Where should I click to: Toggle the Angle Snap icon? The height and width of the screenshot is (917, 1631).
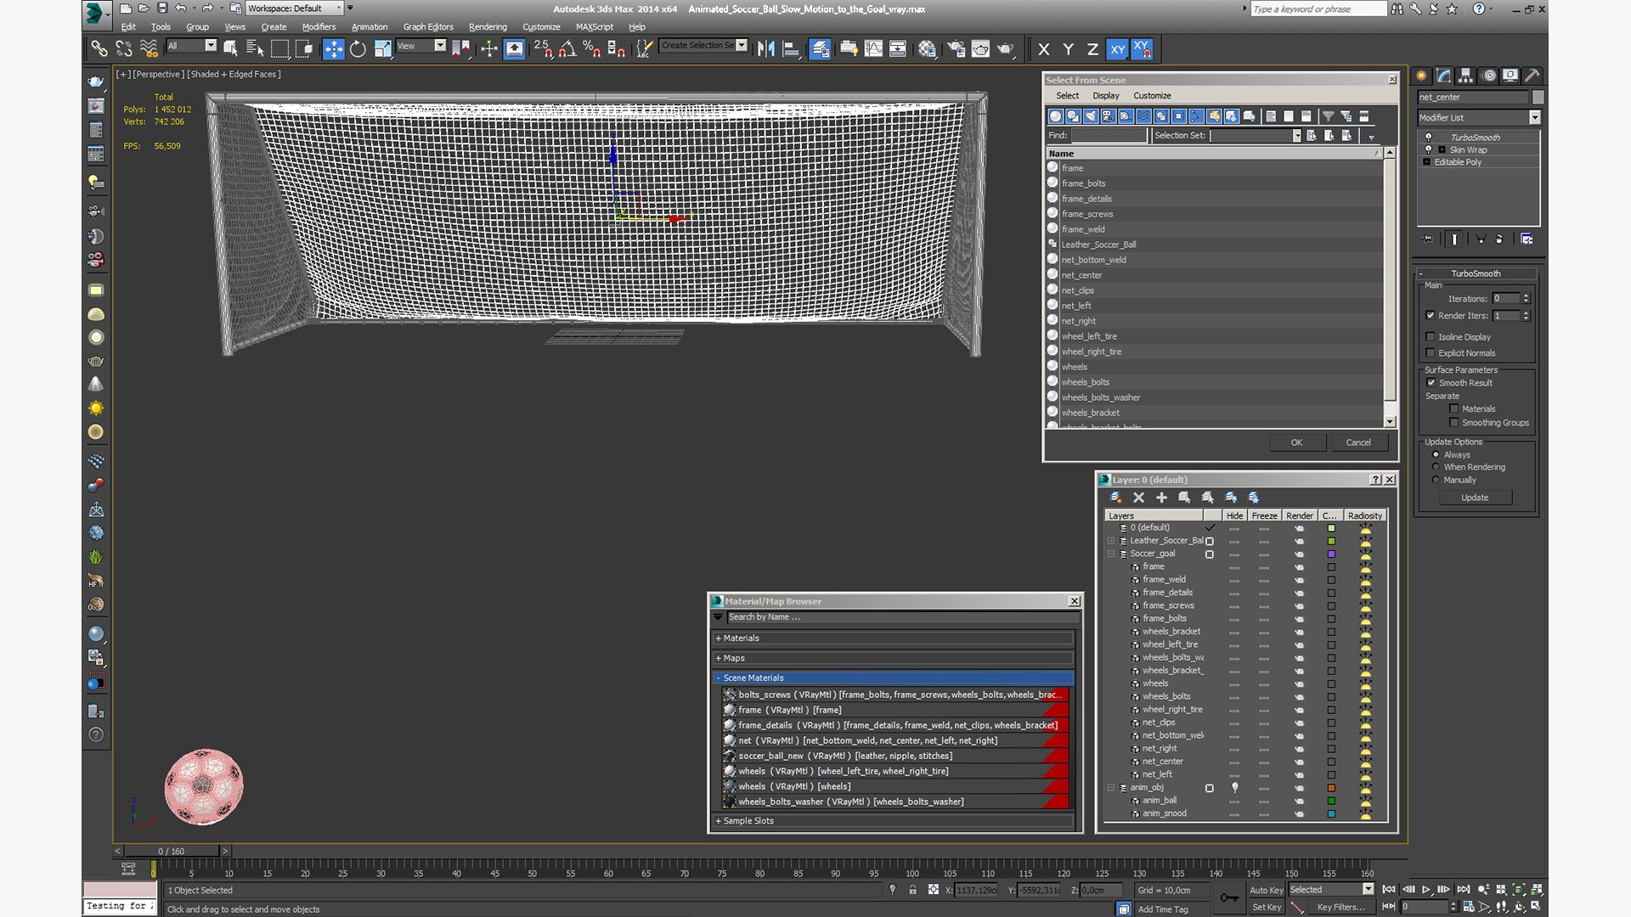click(567, 49)
